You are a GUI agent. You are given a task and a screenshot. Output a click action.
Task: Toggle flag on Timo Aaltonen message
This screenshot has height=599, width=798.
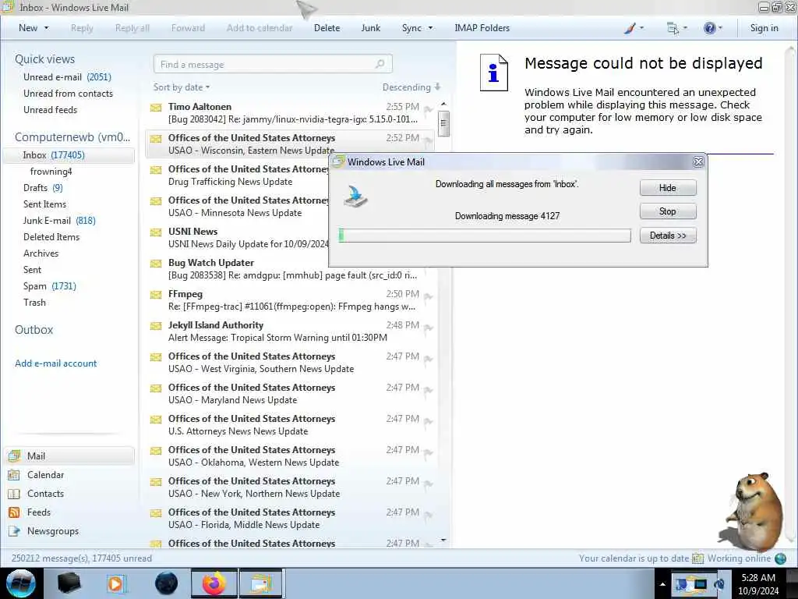429,109
